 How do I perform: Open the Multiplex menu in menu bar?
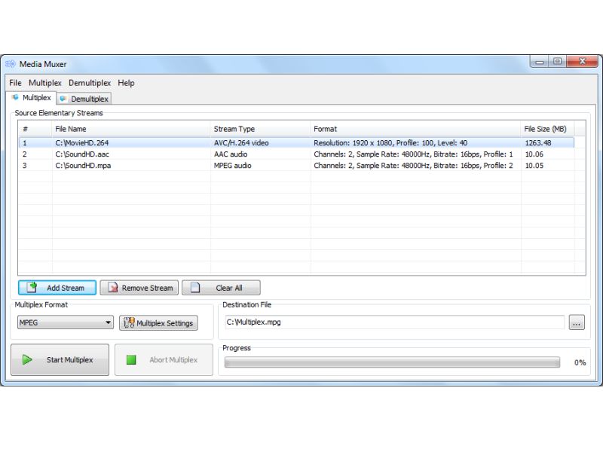(45, 83)
